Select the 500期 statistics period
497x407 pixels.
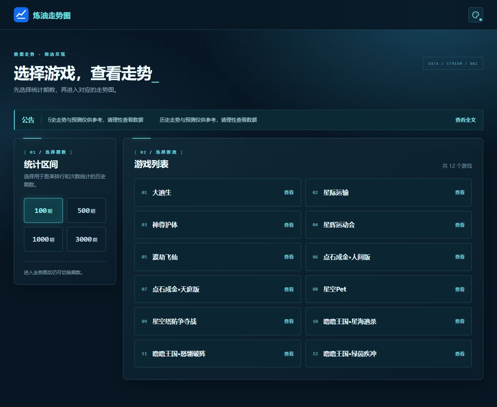(x=87, y=211)
